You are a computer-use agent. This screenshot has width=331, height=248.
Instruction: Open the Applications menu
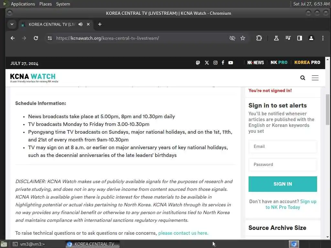tap(23, 4)
